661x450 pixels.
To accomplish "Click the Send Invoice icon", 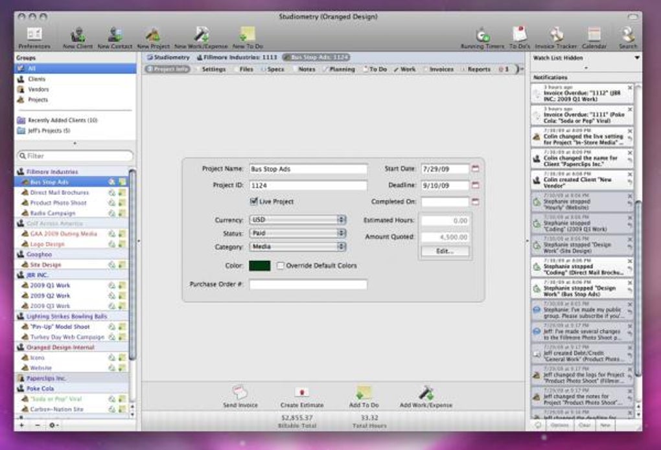I will point(241,394).
